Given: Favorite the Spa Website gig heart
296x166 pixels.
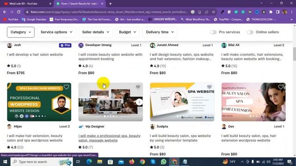Looking at the screenshot, I should point(210,87).
